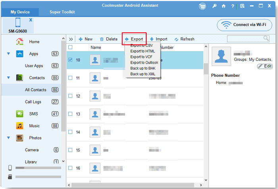Click Delete toolbar button
The height and width of the screenshot is (189, 278).
108,39
